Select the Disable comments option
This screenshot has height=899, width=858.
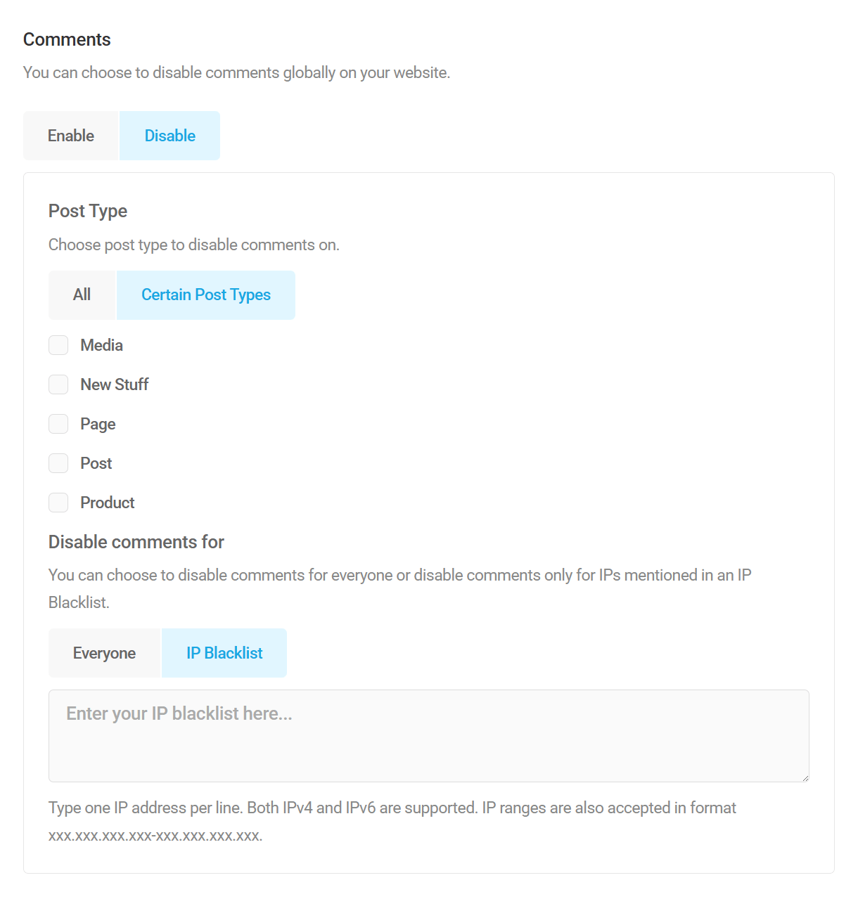pyautogui.click(x=169, y=135)
